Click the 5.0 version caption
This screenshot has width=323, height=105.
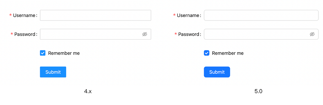(258, 91)
